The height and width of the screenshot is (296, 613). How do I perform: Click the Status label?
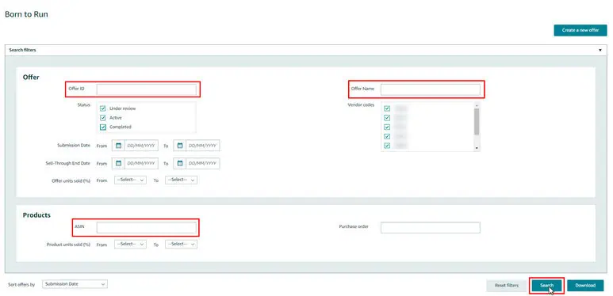[84, 105]
